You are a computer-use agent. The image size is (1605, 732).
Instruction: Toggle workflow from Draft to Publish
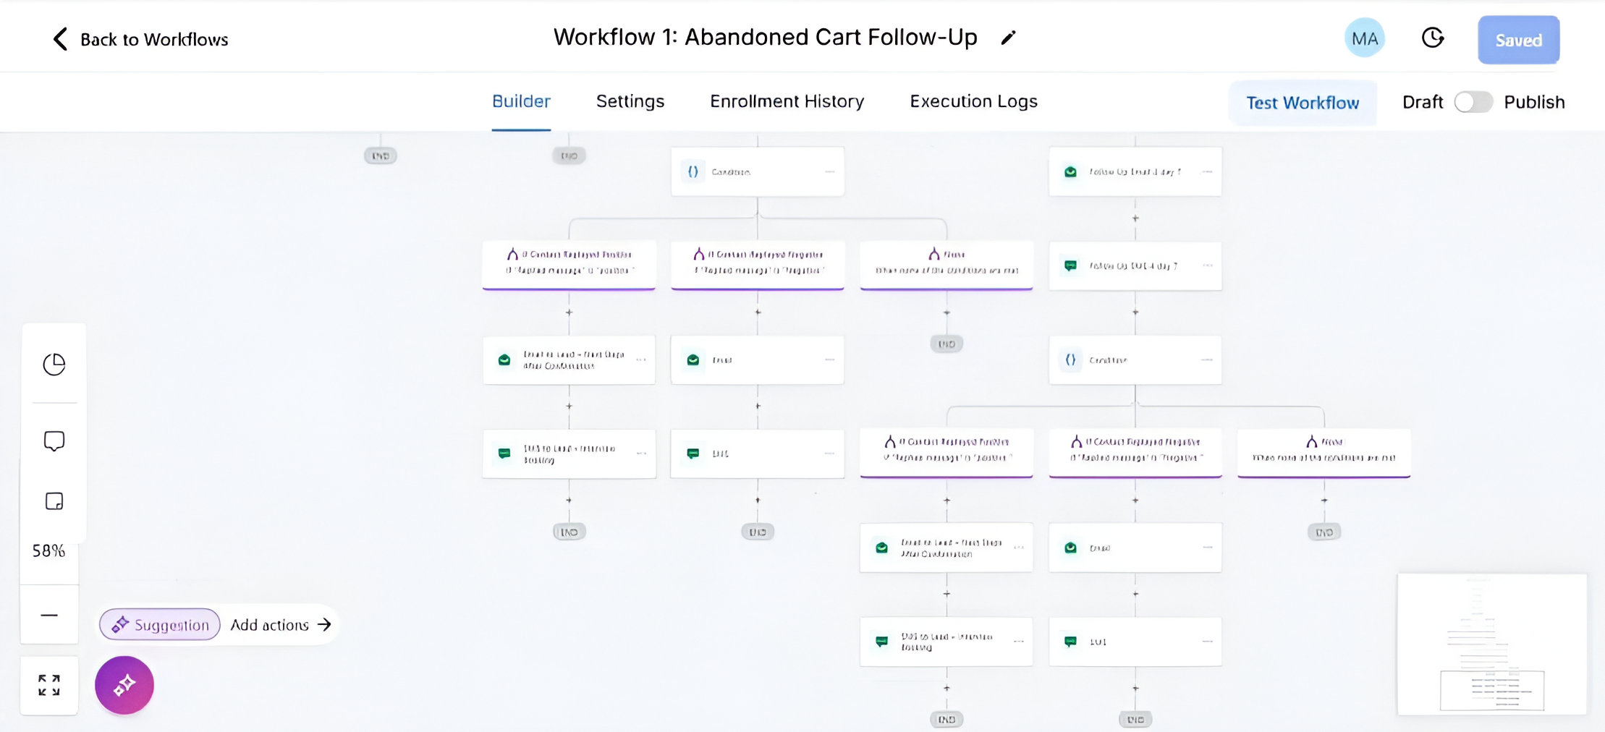[1473, 102]
